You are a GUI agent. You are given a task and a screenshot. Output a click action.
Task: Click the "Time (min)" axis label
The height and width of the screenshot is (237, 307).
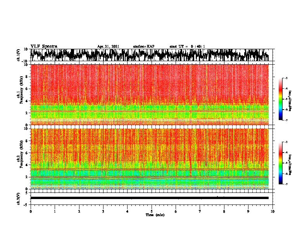pyautogui.click(x=155, y=215)
